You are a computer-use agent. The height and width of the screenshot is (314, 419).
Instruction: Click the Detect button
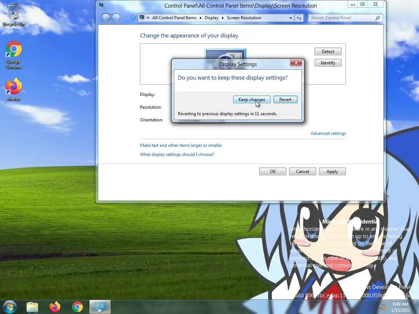(328, 52)
